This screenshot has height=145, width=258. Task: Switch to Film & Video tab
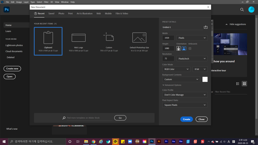pyautogui.click(x=122, y=14)
